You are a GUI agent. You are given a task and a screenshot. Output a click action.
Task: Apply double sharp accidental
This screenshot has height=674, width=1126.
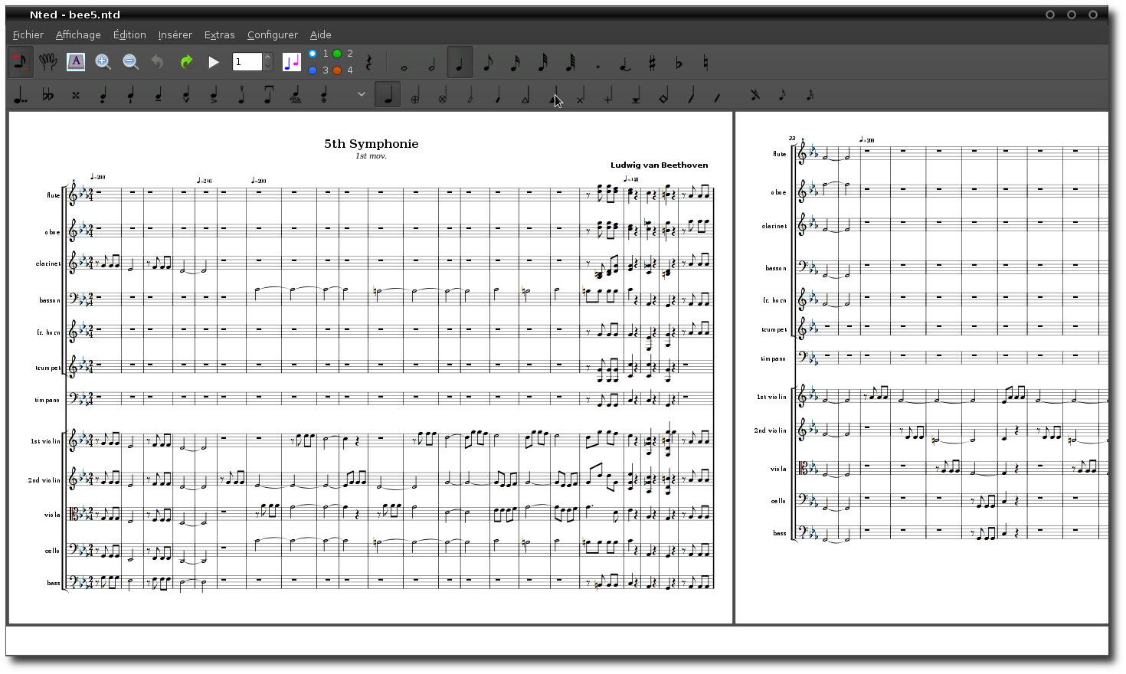pos(76,95)
